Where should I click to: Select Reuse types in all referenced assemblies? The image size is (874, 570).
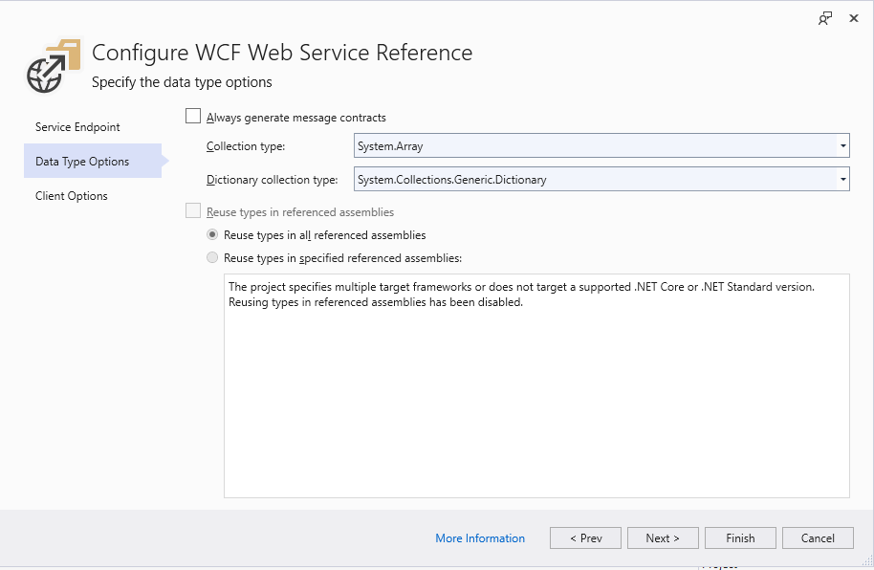[x=212, y=234]
